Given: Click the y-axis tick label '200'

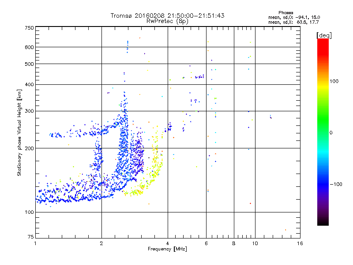Looking at the screenshot, I should [29, 148].
